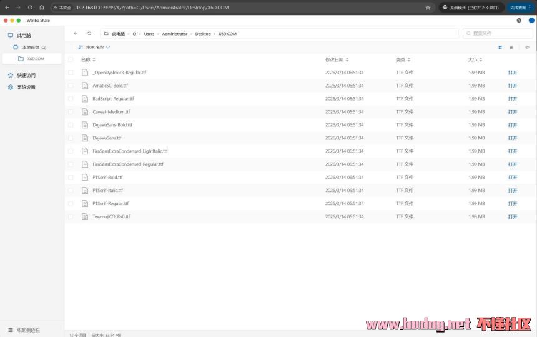Click the blue user avatar icon

pyautogui.click(x=531, y=20)
